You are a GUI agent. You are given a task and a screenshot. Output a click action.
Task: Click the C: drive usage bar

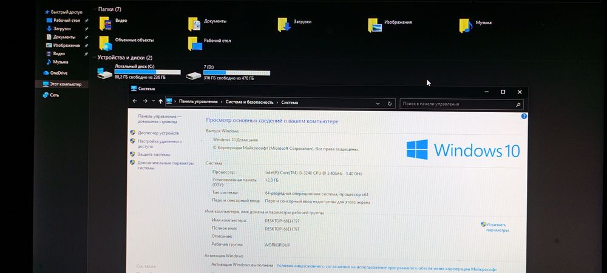coord(148,72)
